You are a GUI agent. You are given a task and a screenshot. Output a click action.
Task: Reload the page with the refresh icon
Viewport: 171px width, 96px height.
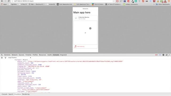[9, 1]
